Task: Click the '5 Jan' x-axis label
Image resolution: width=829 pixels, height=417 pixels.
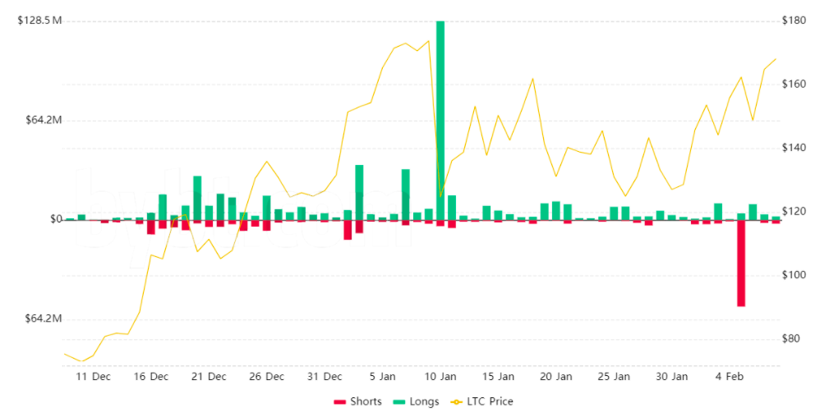Action: (x=382, y=377)
